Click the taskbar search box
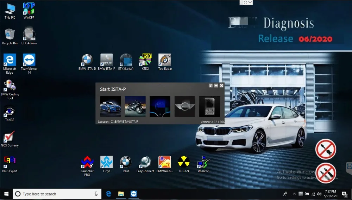 click(57, 194)
